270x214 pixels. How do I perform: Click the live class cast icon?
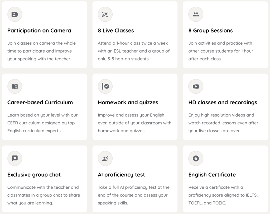105,14
